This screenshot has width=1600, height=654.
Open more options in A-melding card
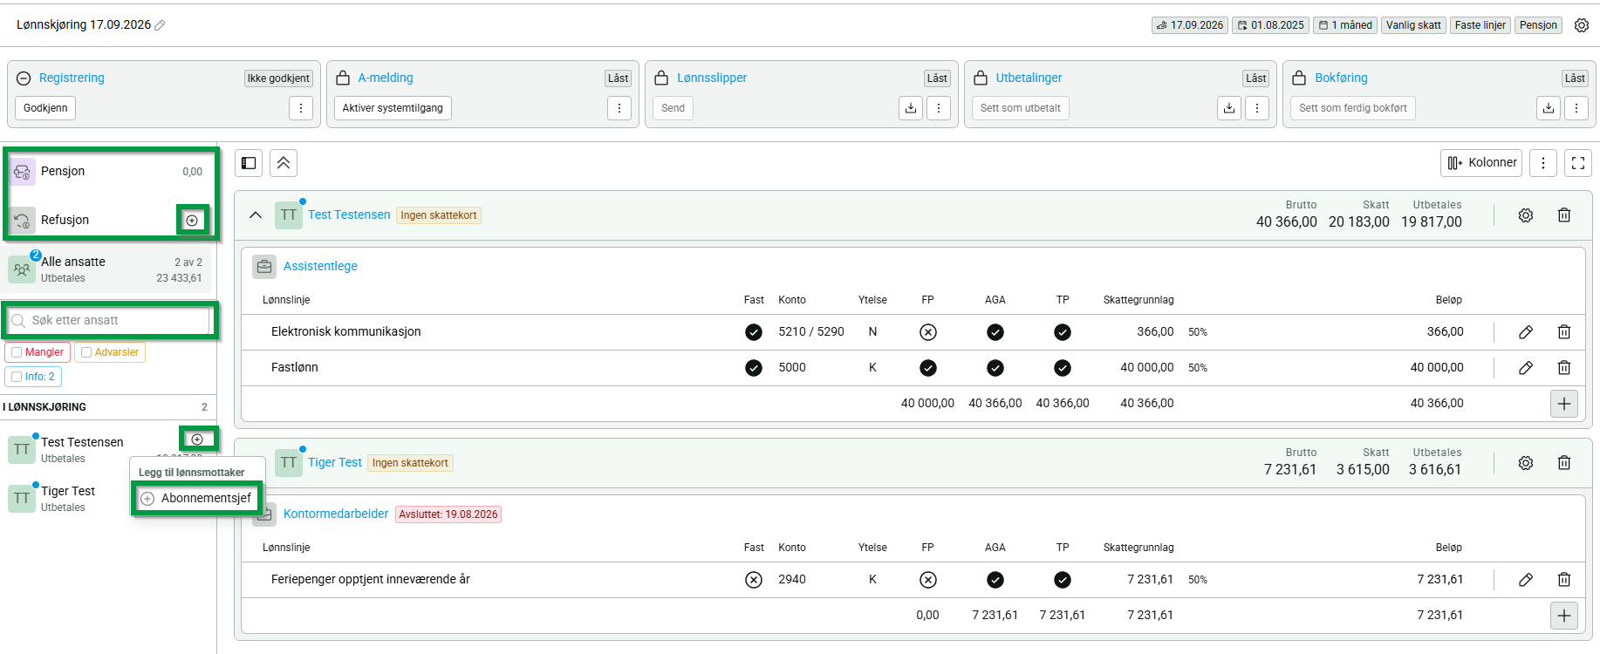pos(619,108)
